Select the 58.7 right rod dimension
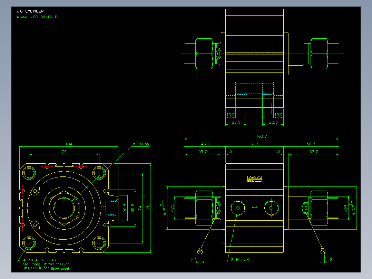 (311, 144)
